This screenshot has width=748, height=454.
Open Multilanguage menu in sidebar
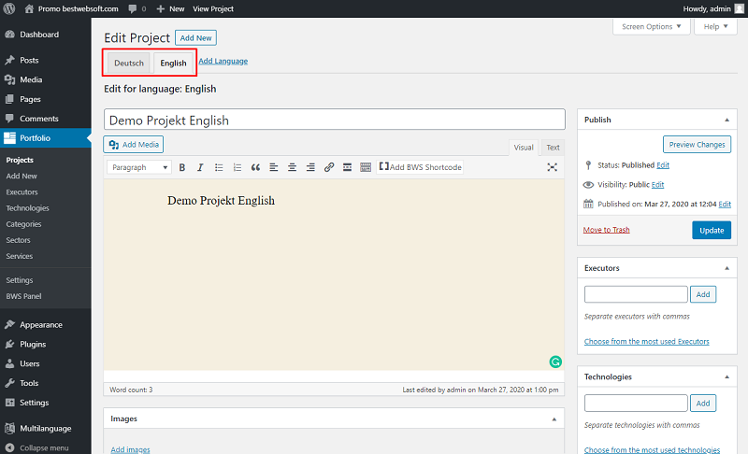tap(45, 429)
